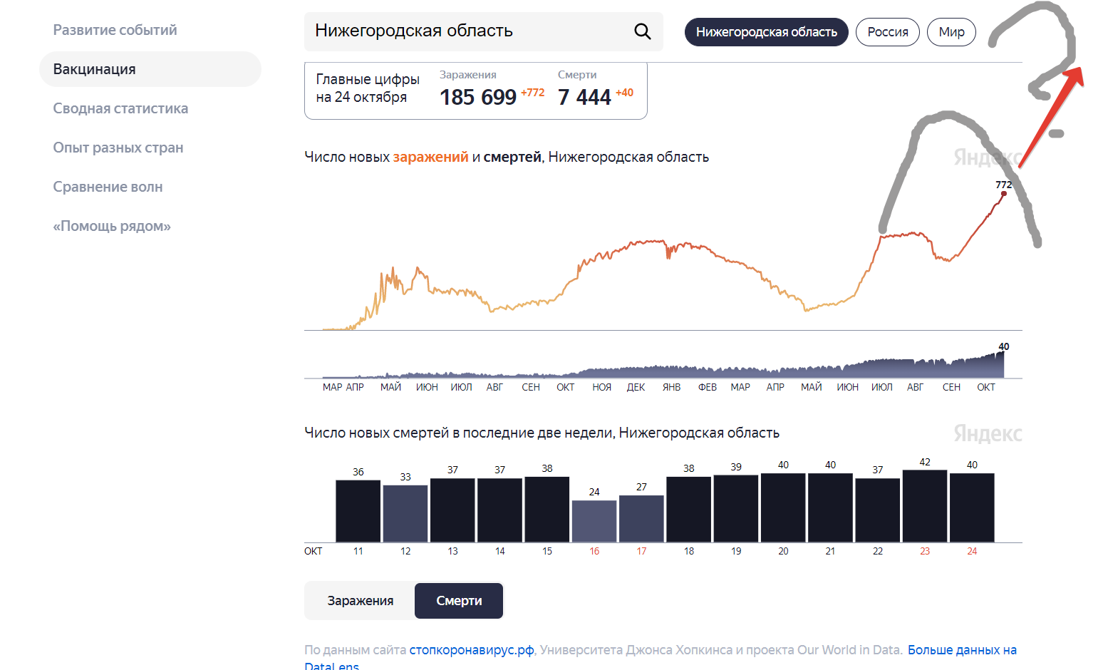Switch region to Россия
The height and width of the screenshot is (670, 1103).
pos(887,32)
